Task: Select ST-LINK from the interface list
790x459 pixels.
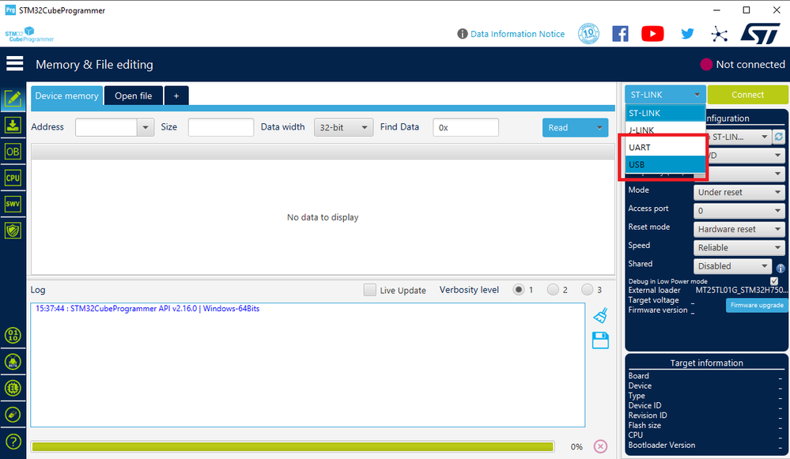Action: [665, 113]
